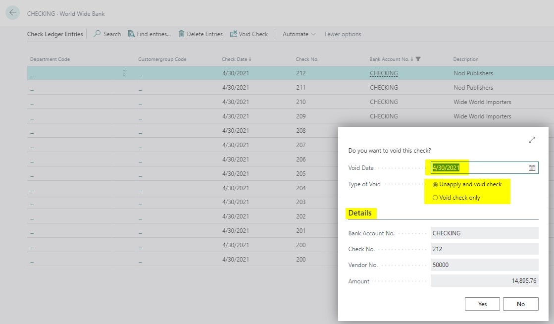Open the CHECKING bank account link
The image size is (554, 324).
(383, 73)
